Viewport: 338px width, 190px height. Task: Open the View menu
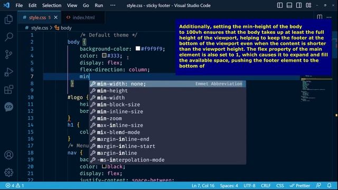pyautogui.click(x=72, y=5)
